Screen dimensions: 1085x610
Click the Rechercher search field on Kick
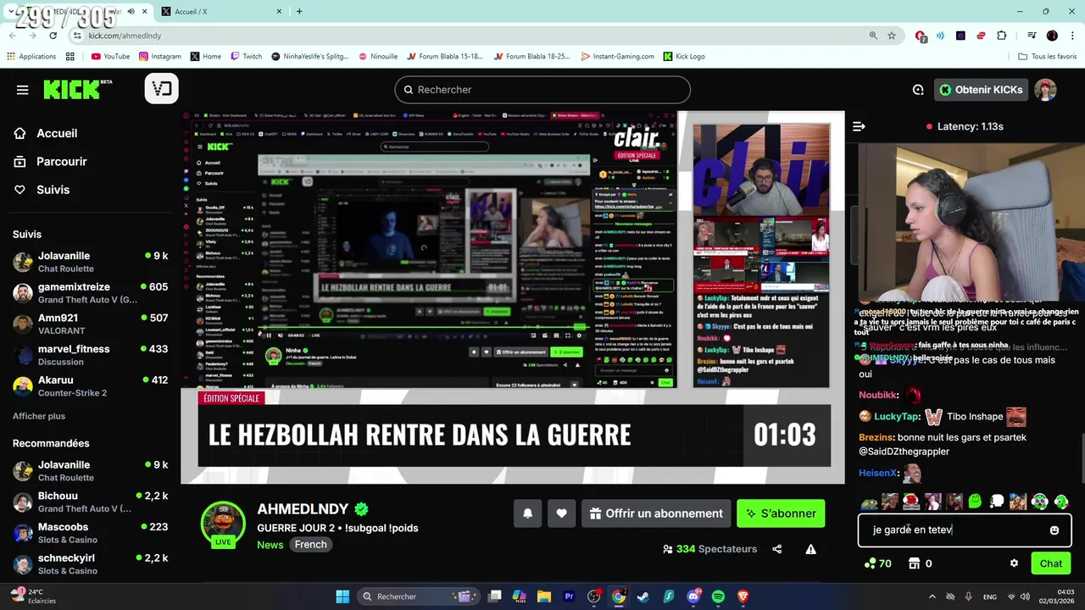(x=542, y=90)
